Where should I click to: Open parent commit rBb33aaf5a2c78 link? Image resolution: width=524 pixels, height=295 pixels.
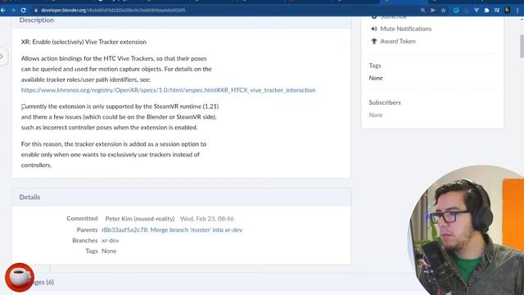pos(172,229)
